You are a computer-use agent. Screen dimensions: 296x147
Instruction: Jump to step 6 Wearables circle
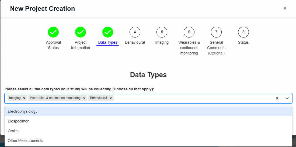point(189,32)
